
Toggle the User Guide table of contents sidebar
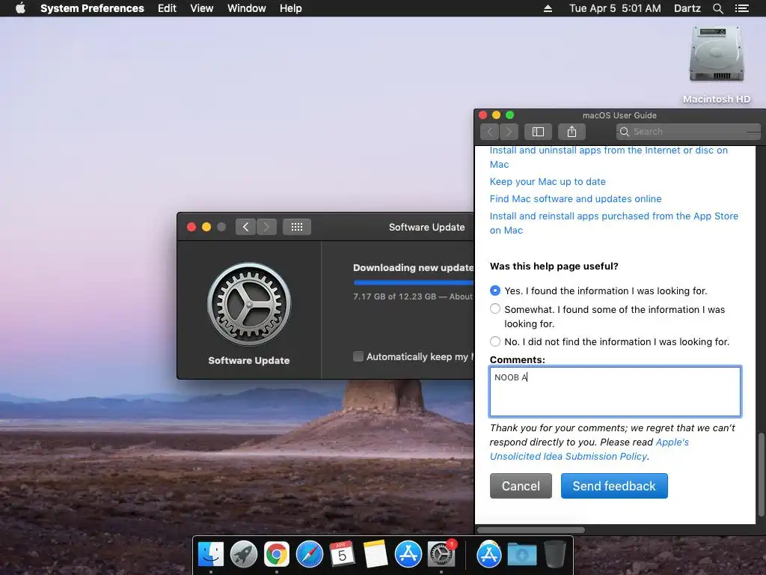(x=538, y=132)
